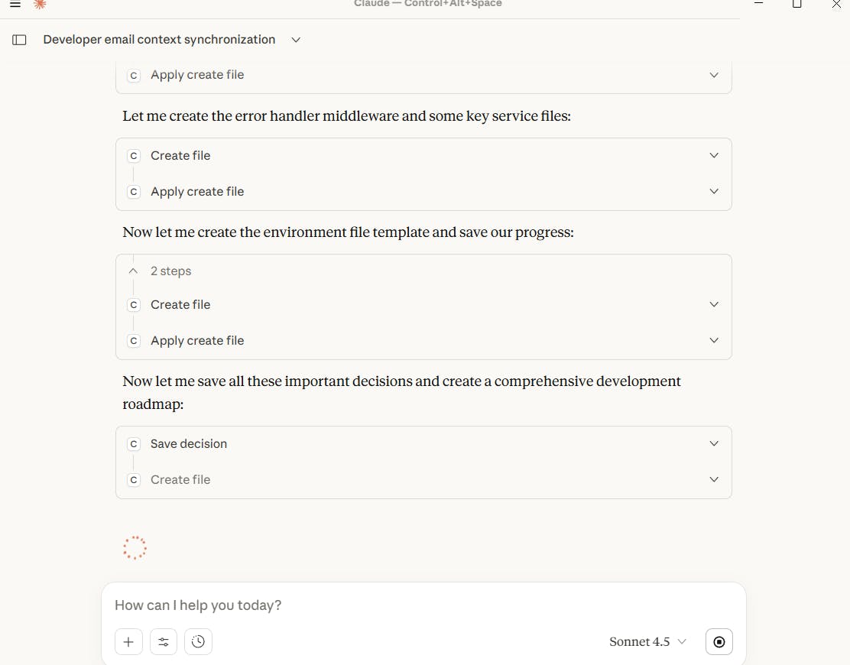850x665 pixels.
Task: Toggle the sidebar panel icon
Action: 20,40
